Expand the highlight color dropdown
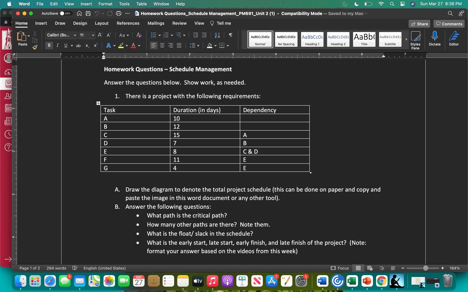468x292 pixels. (126, 45)
